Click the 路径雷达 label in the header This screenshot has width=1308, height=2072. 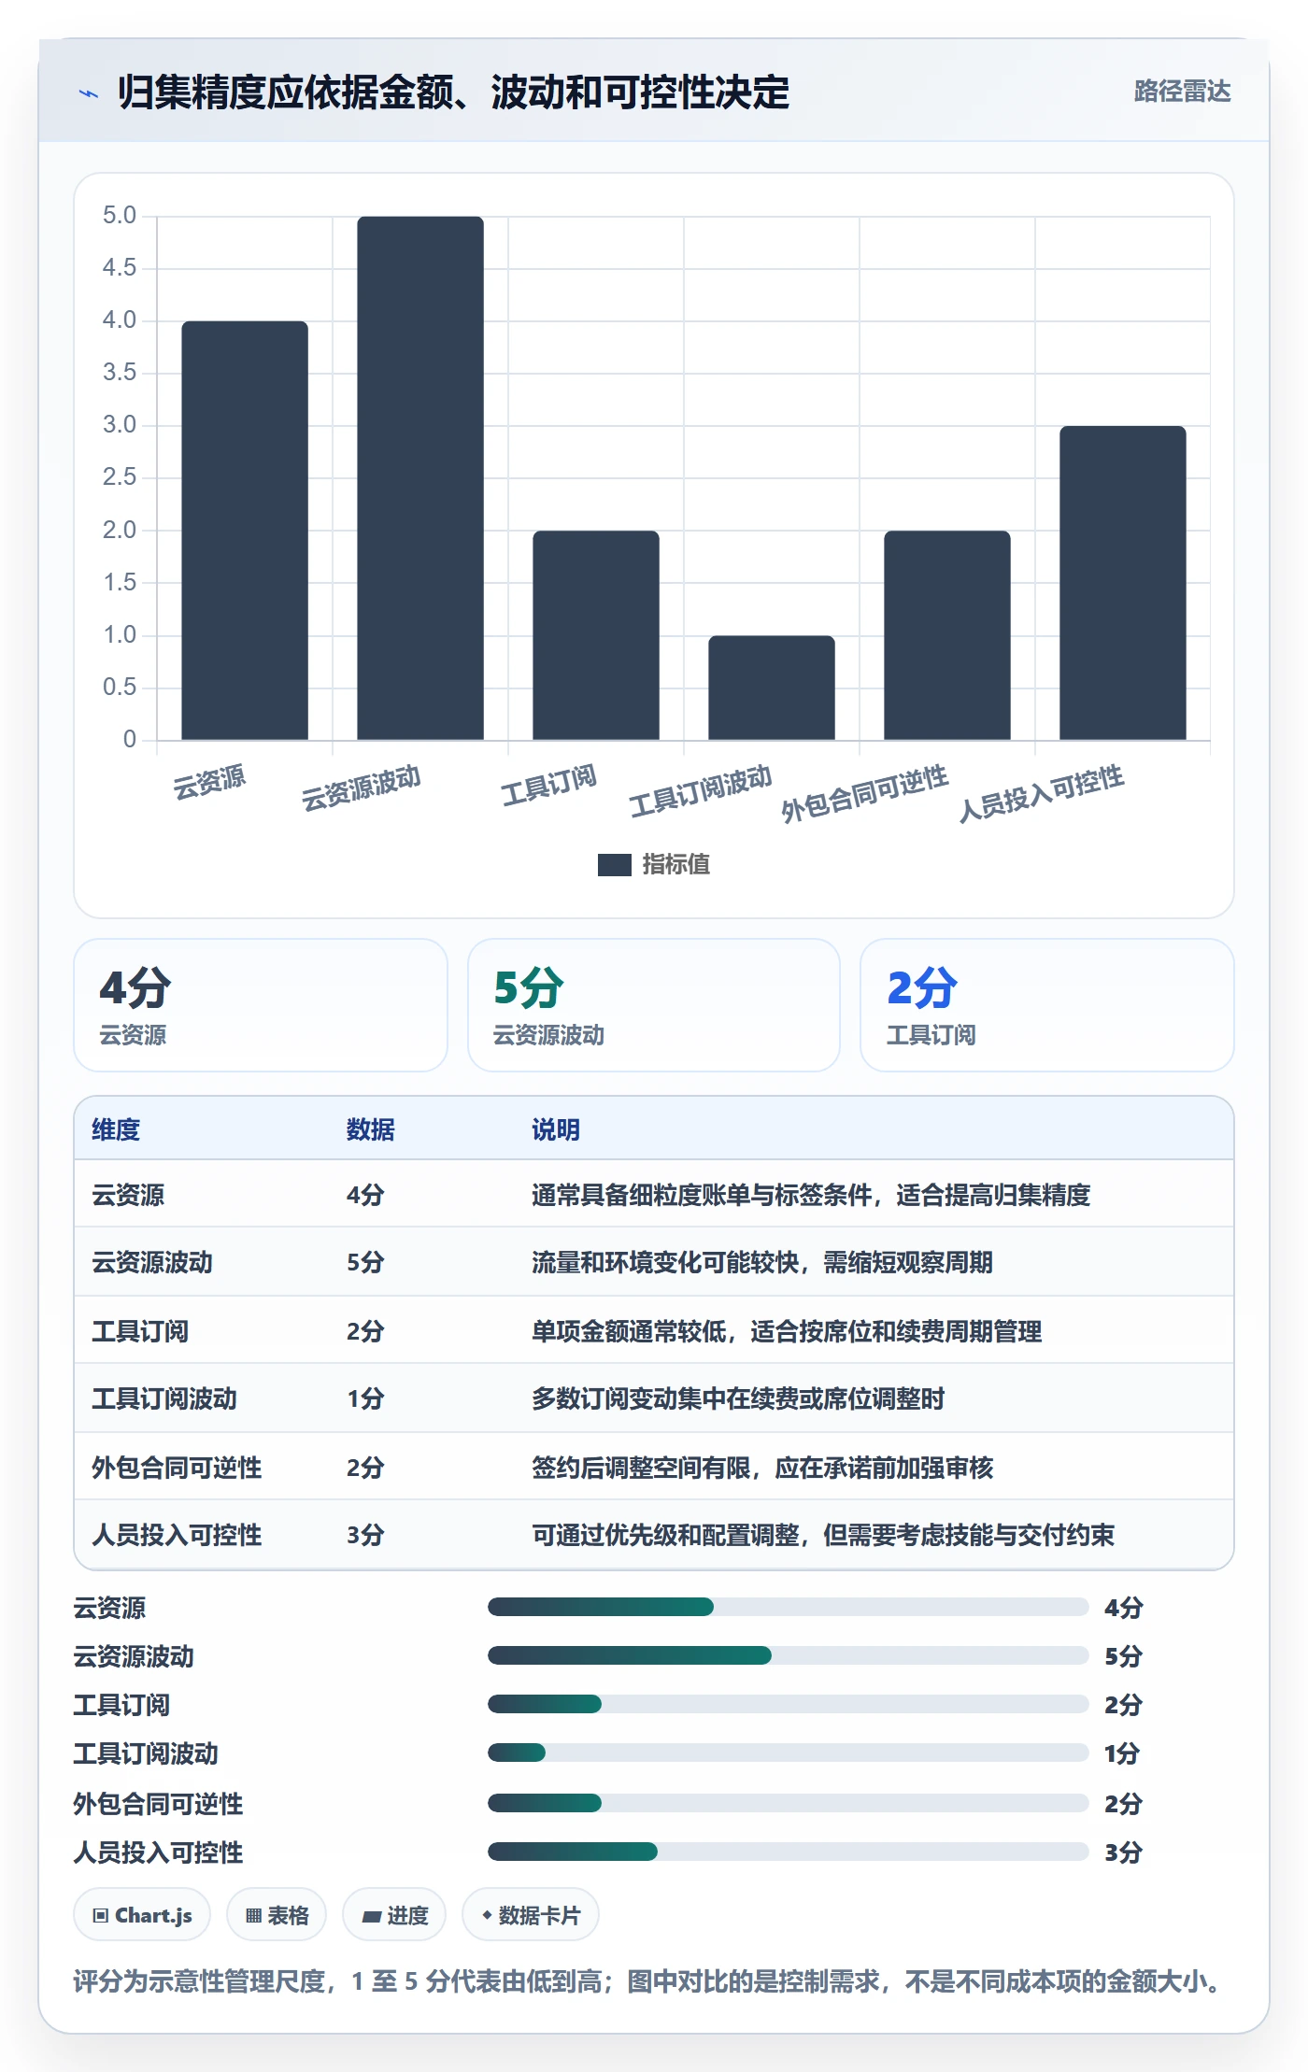click(x=1182, y=91)
